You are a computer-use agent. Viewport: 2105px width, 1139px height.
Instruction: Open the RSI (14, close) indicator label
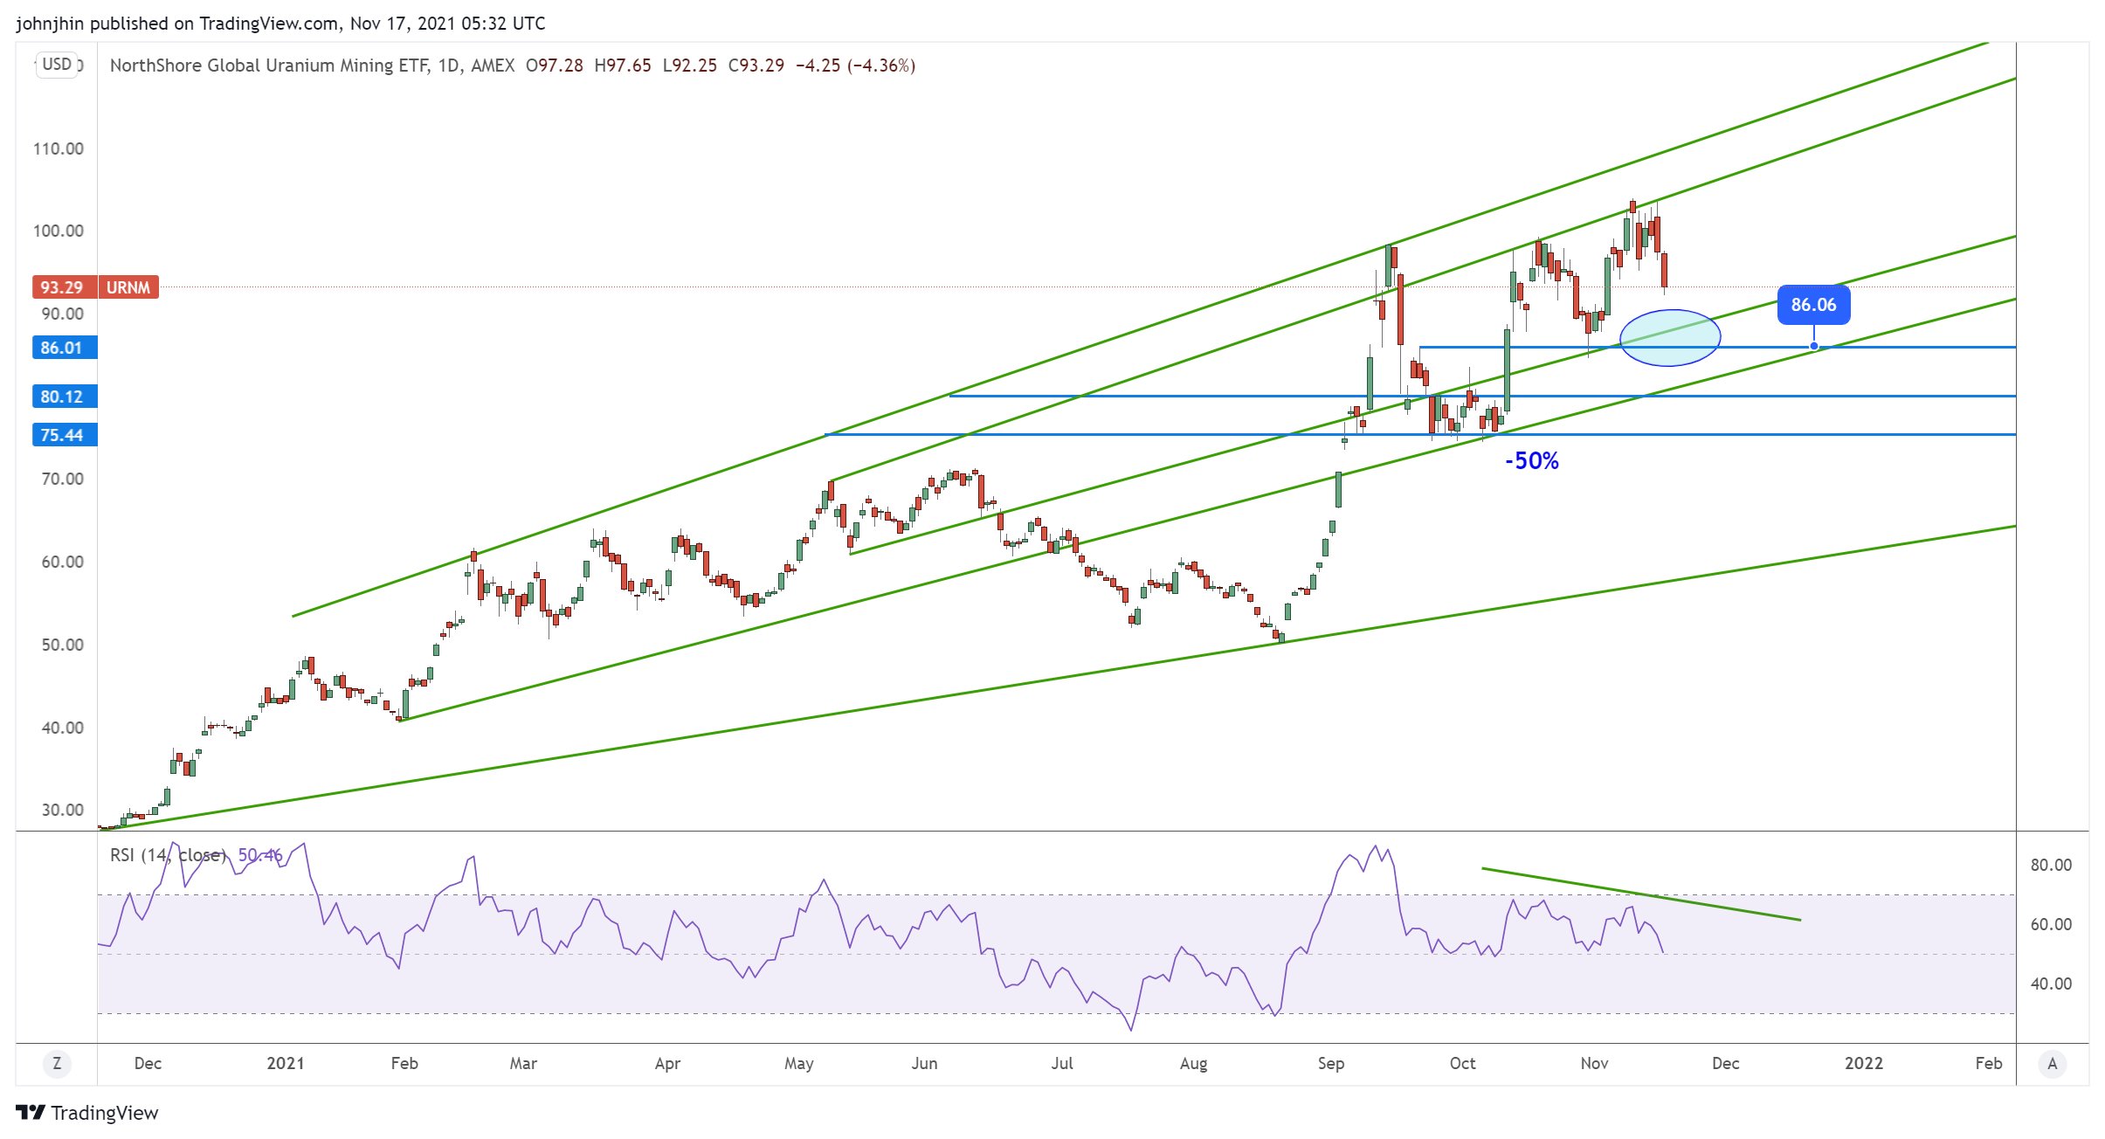pyautogui.click(x=168, y=855)
